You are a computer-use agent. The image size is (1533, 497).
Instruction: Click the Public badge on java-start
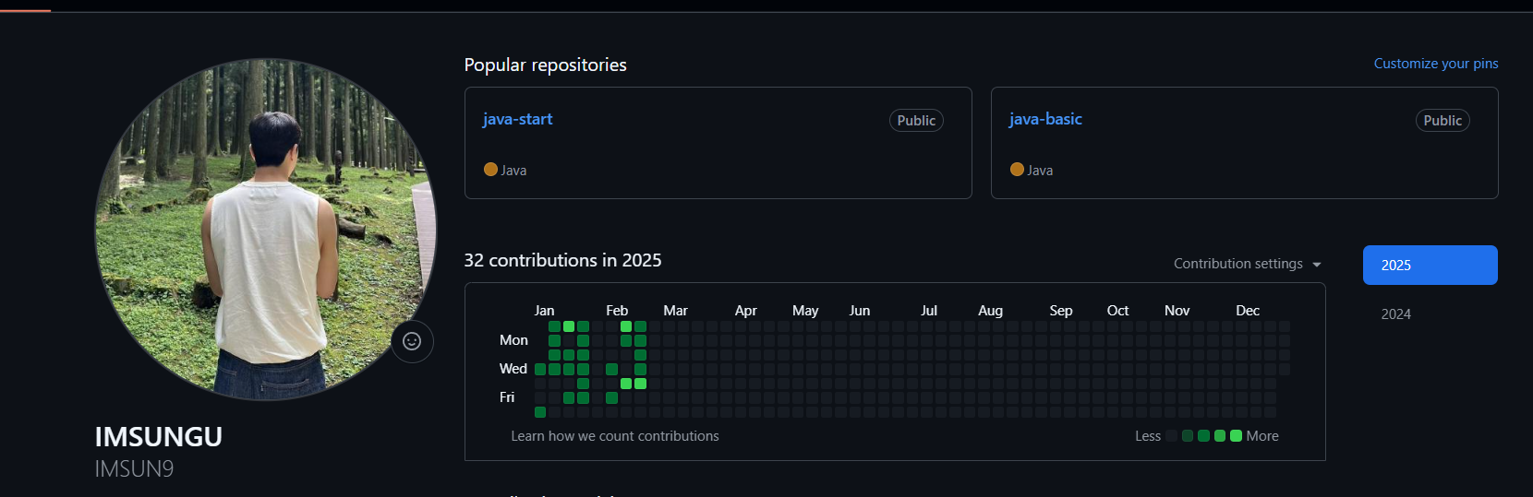[915, 121]
